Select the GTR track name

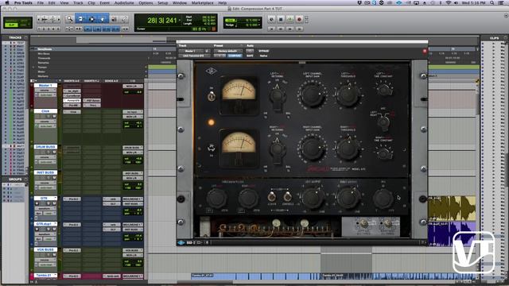click(45, 198)
